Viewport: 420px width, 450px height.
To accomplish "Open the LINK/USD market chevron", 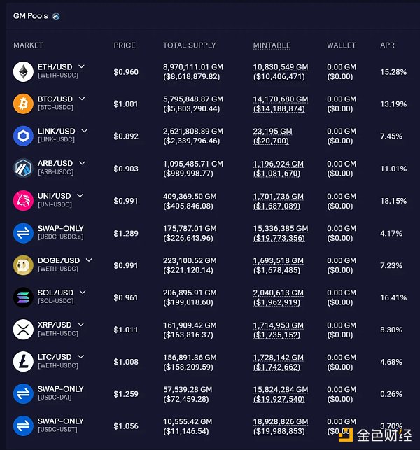I will click(x=84, y=131).
